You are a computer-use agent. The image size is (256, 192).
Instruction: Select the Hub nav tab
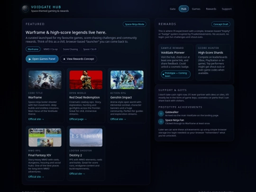183,9
